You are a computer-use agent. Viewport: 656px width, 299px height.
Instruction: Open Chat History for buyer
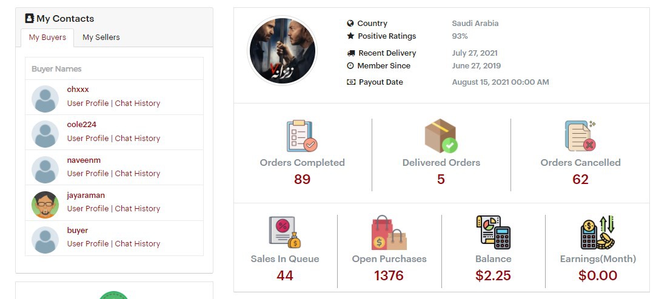pos(138,244)
